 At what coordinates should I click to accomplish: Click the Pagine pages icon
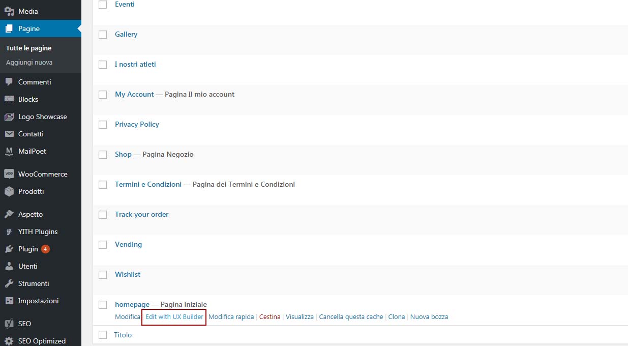point(9,28)
